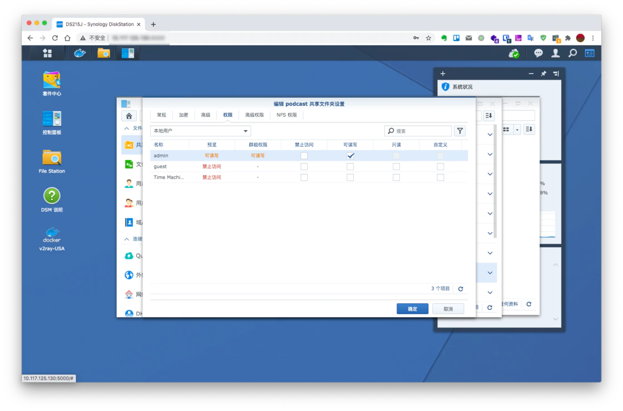The image size is (623, 411).
Task: Expand the 连接 section in Control Panel sidebar
Action: [x=127, y=239]
